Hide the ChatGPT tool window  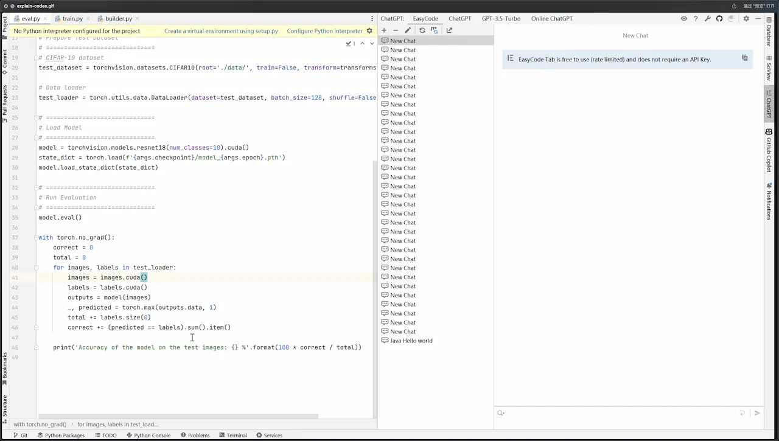point(758,19)
